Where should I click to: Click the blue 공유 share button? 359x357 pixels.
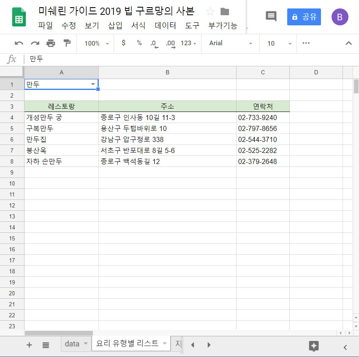tap(304, 17)
